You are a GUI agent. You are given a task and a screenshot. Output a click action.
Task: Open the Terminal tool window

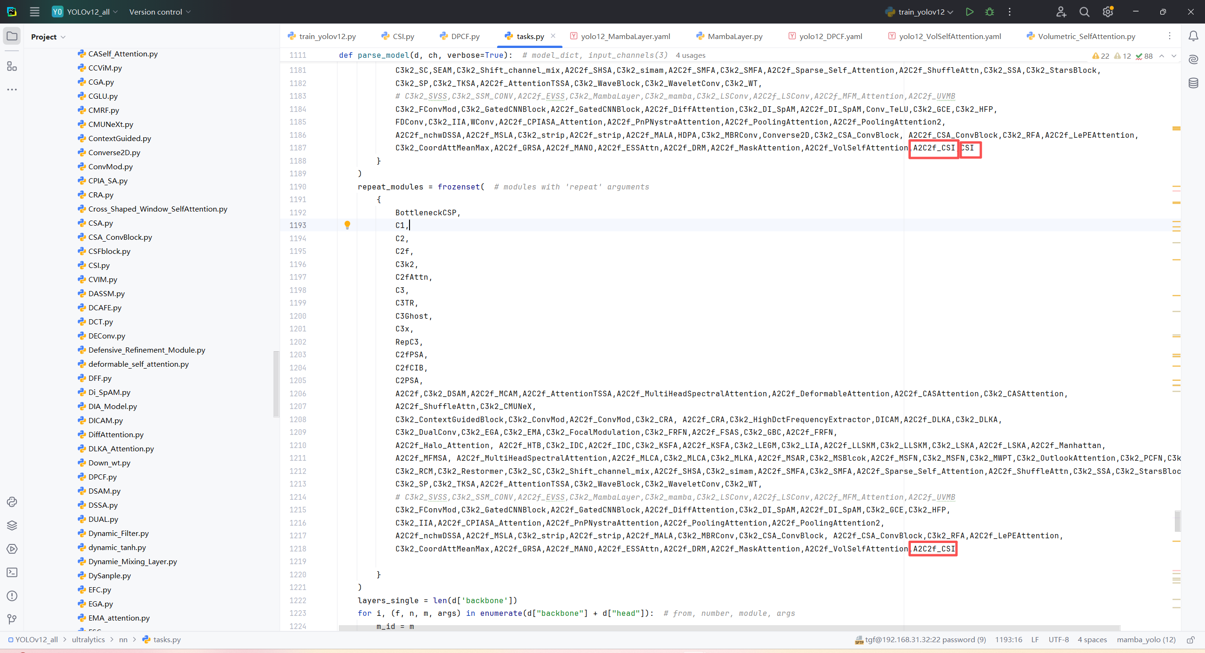coord(12,572)
